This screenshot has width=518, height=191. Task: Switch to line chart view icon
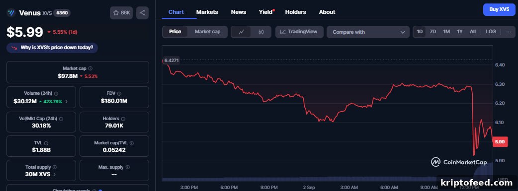tap(241, 32)
